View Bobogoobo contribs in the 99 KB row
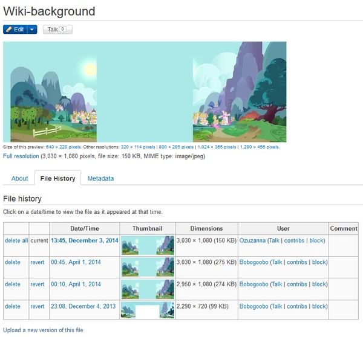 pyautogui.click(x=297, y=306)
